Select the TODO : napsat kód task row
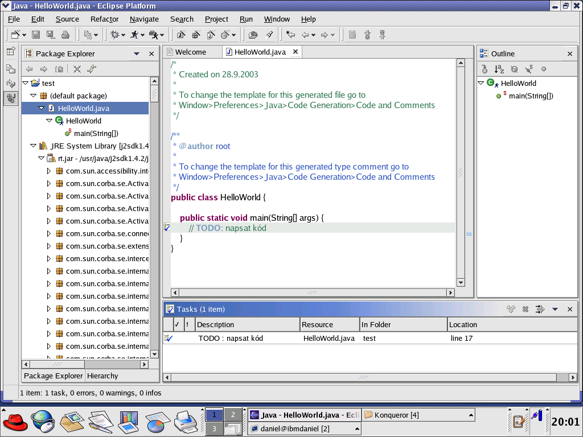Screen dimensions: 583x437 pyautogui.click(x=370, y=338)
